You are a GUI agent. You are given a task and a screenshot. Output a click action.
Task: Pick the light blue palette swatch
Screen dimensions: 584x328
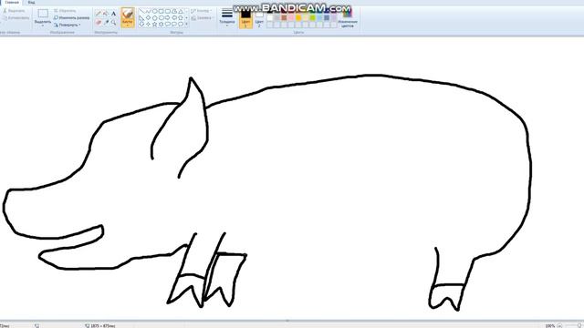(319, 18)
